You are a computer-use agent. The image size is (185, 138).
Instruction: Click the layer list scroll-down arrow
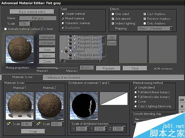pyautogui.click(x=104, y=57)
